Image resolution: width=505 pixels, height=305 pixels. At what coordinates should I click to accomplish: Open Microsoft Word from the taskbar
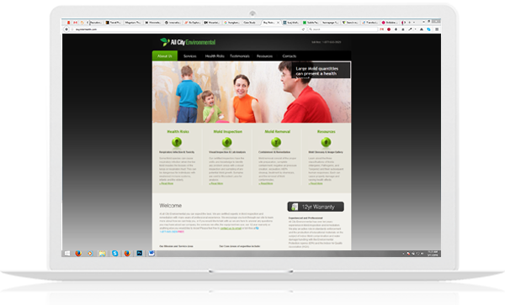(151, 253)
